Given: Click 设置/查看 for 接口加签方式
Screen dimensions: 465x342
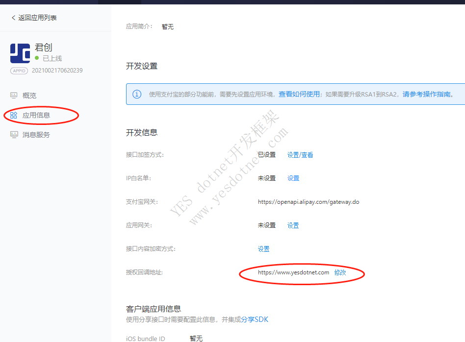Looking at the screenshot, I should pos(300,155).
